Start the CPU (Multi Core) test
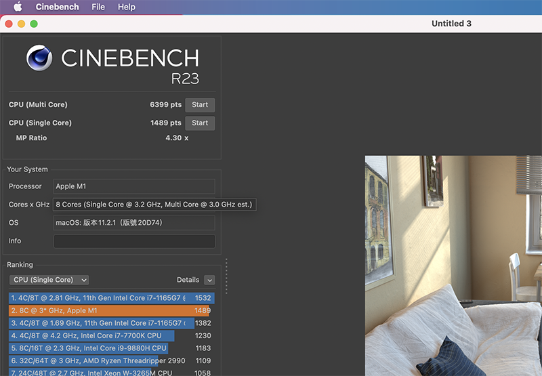 [200, 105]
